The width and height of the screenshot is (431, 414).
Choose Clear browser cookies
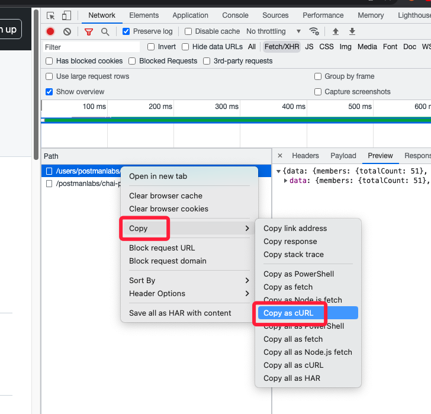(189, 208)
